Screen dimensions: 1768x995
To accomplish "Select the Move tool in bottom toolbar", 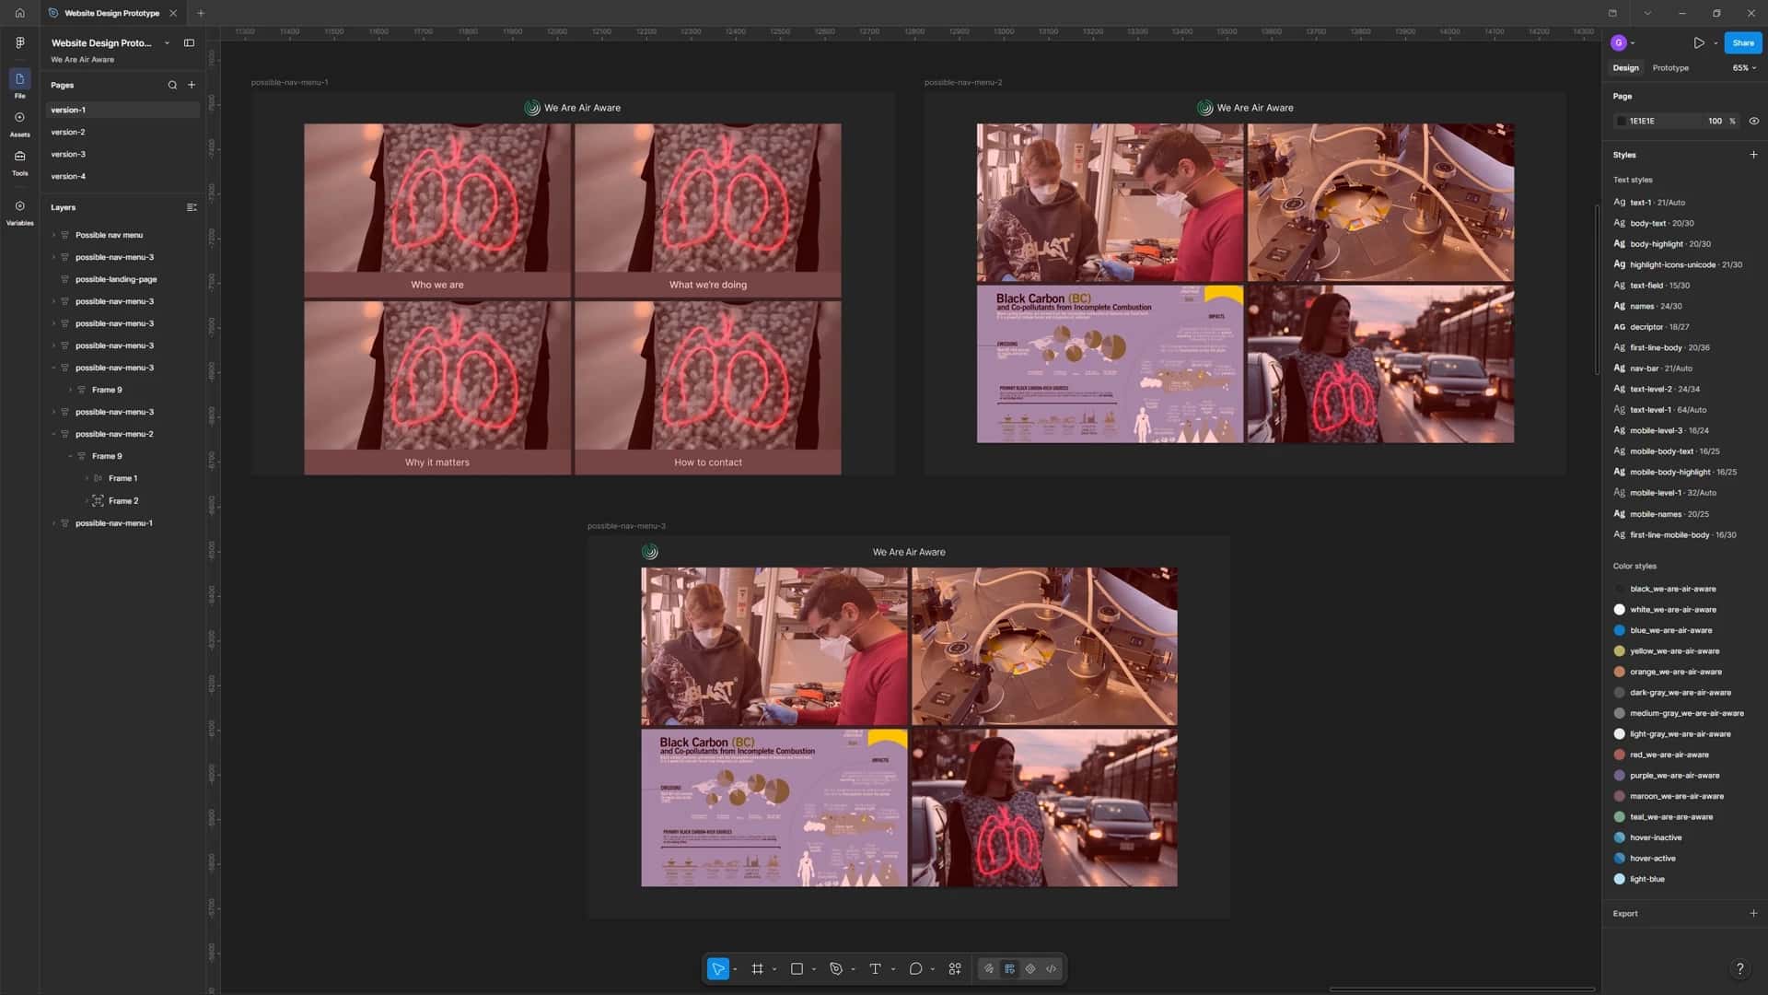I will coord(717,968).
